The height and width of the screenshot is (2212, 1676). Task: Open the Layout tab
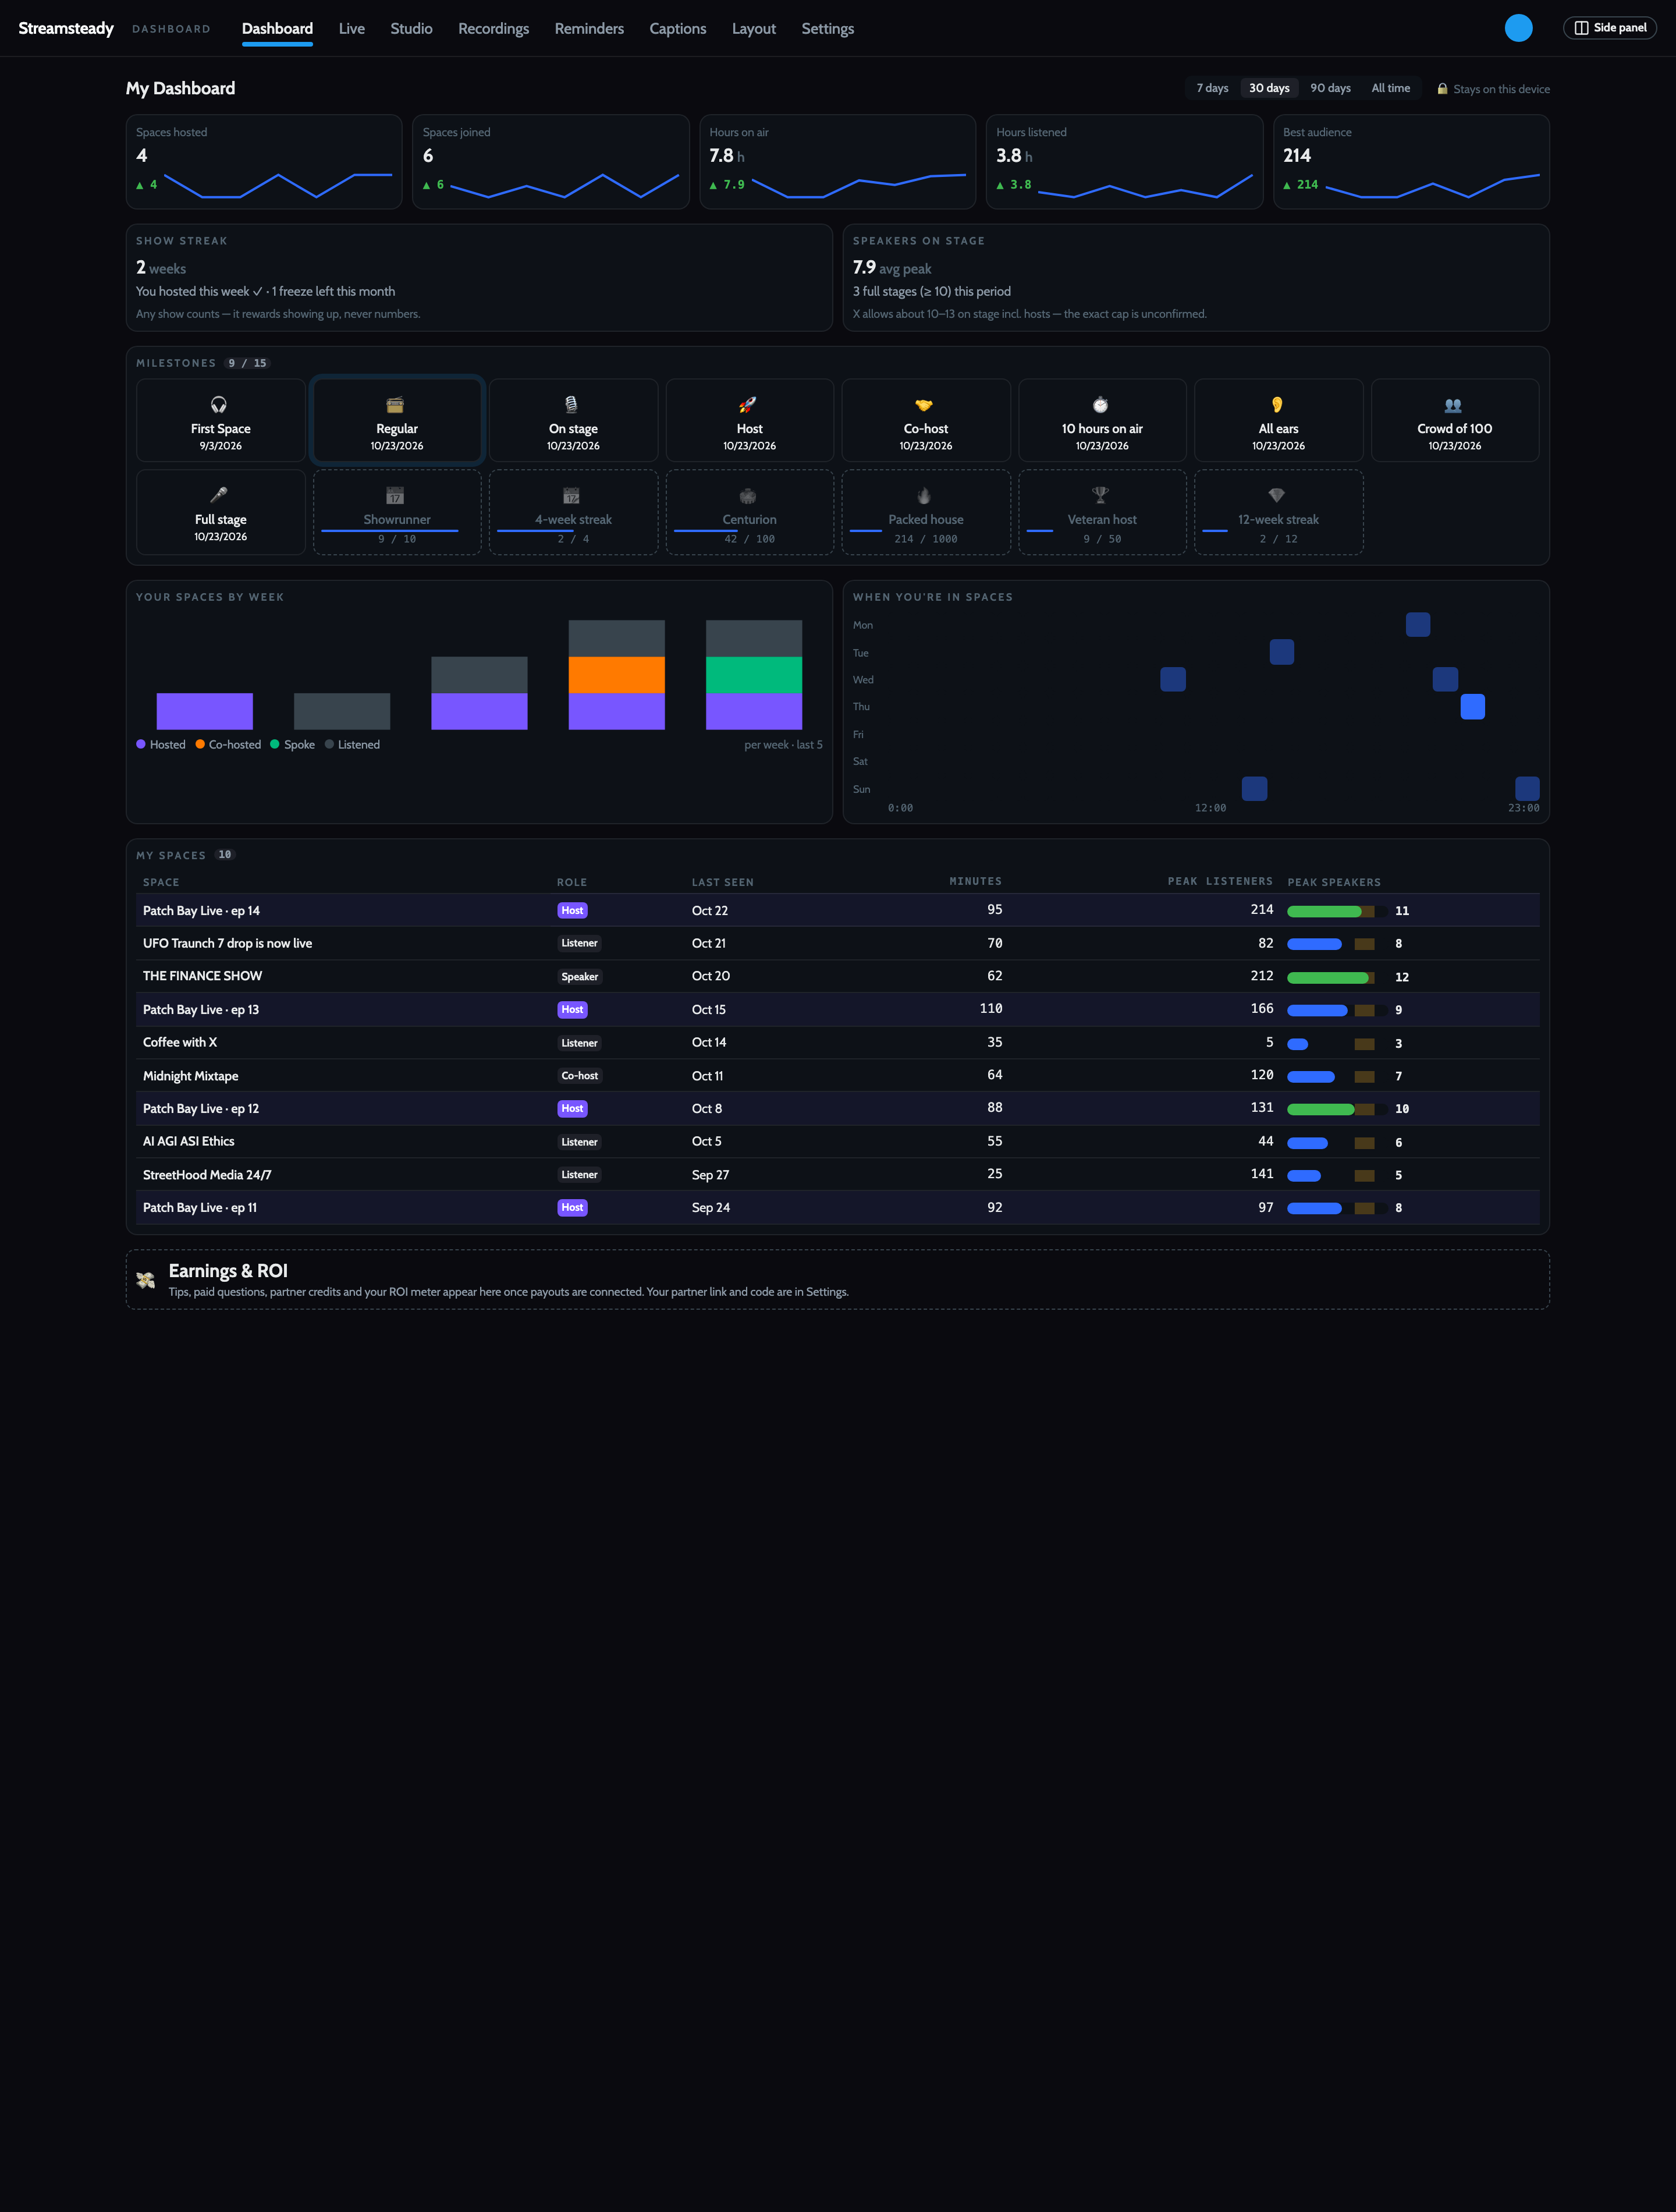tap(753, 29)
